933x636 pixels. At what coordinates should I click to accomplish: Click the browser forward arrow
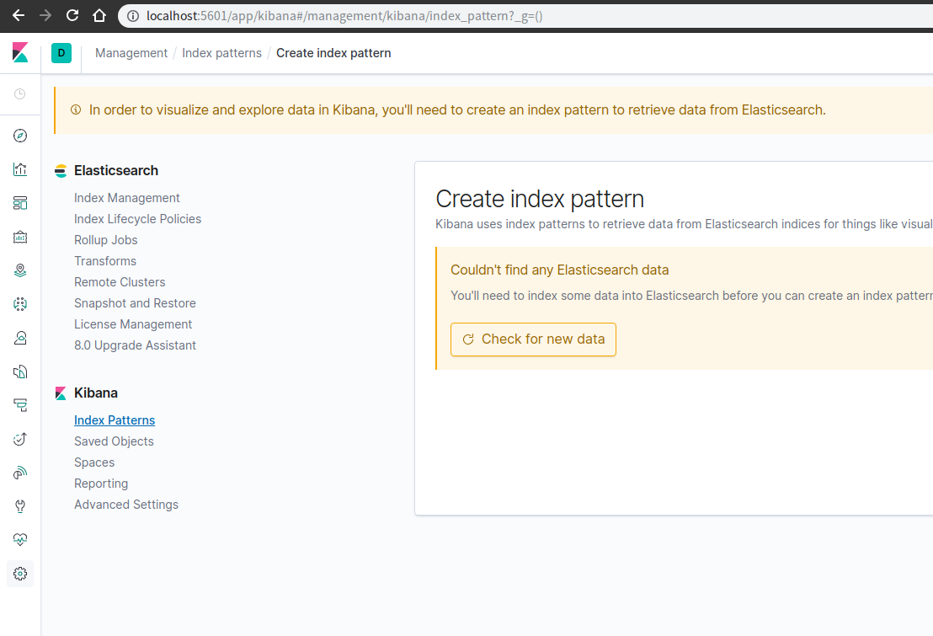click(45, 15)
